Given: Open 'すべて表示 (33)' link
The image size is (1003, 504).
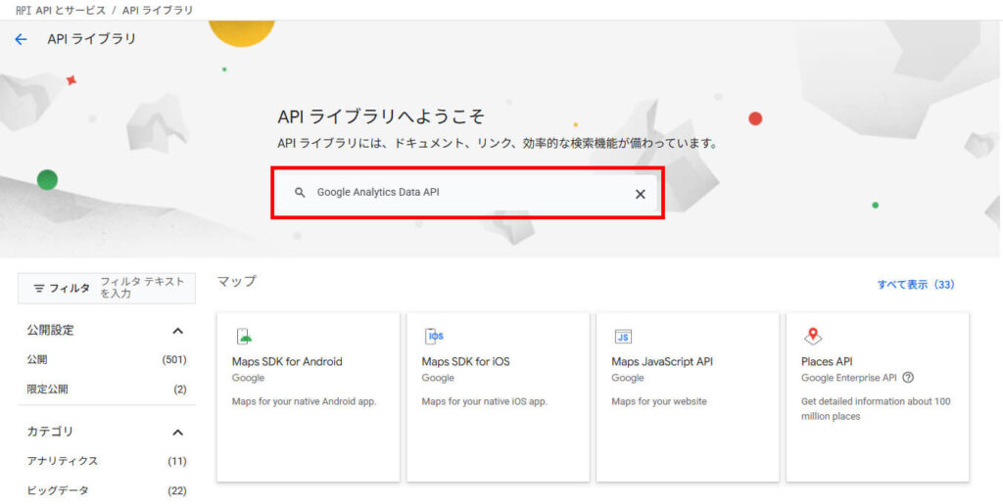Looking at the screenshot, I should tap(916, 285).
